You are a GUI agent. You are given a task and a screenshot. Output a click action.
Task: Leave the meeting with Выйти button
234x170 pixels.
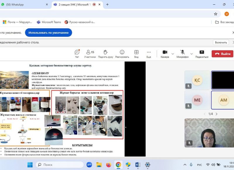point(223,54)
